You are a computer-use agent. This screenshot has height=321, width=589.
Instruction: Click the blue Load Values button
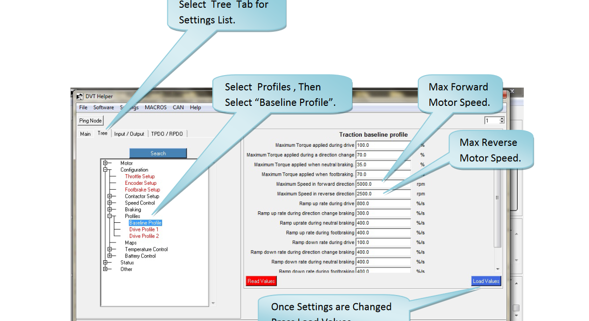coord(486,281)
